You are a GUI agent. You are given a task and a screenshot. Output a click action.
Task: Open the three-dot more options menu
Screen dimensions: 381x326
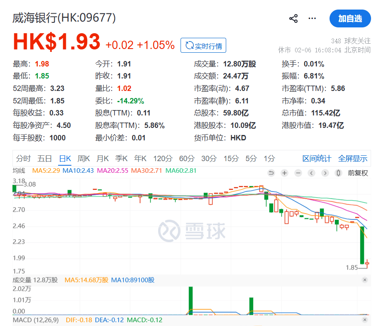tap(312, 19)
